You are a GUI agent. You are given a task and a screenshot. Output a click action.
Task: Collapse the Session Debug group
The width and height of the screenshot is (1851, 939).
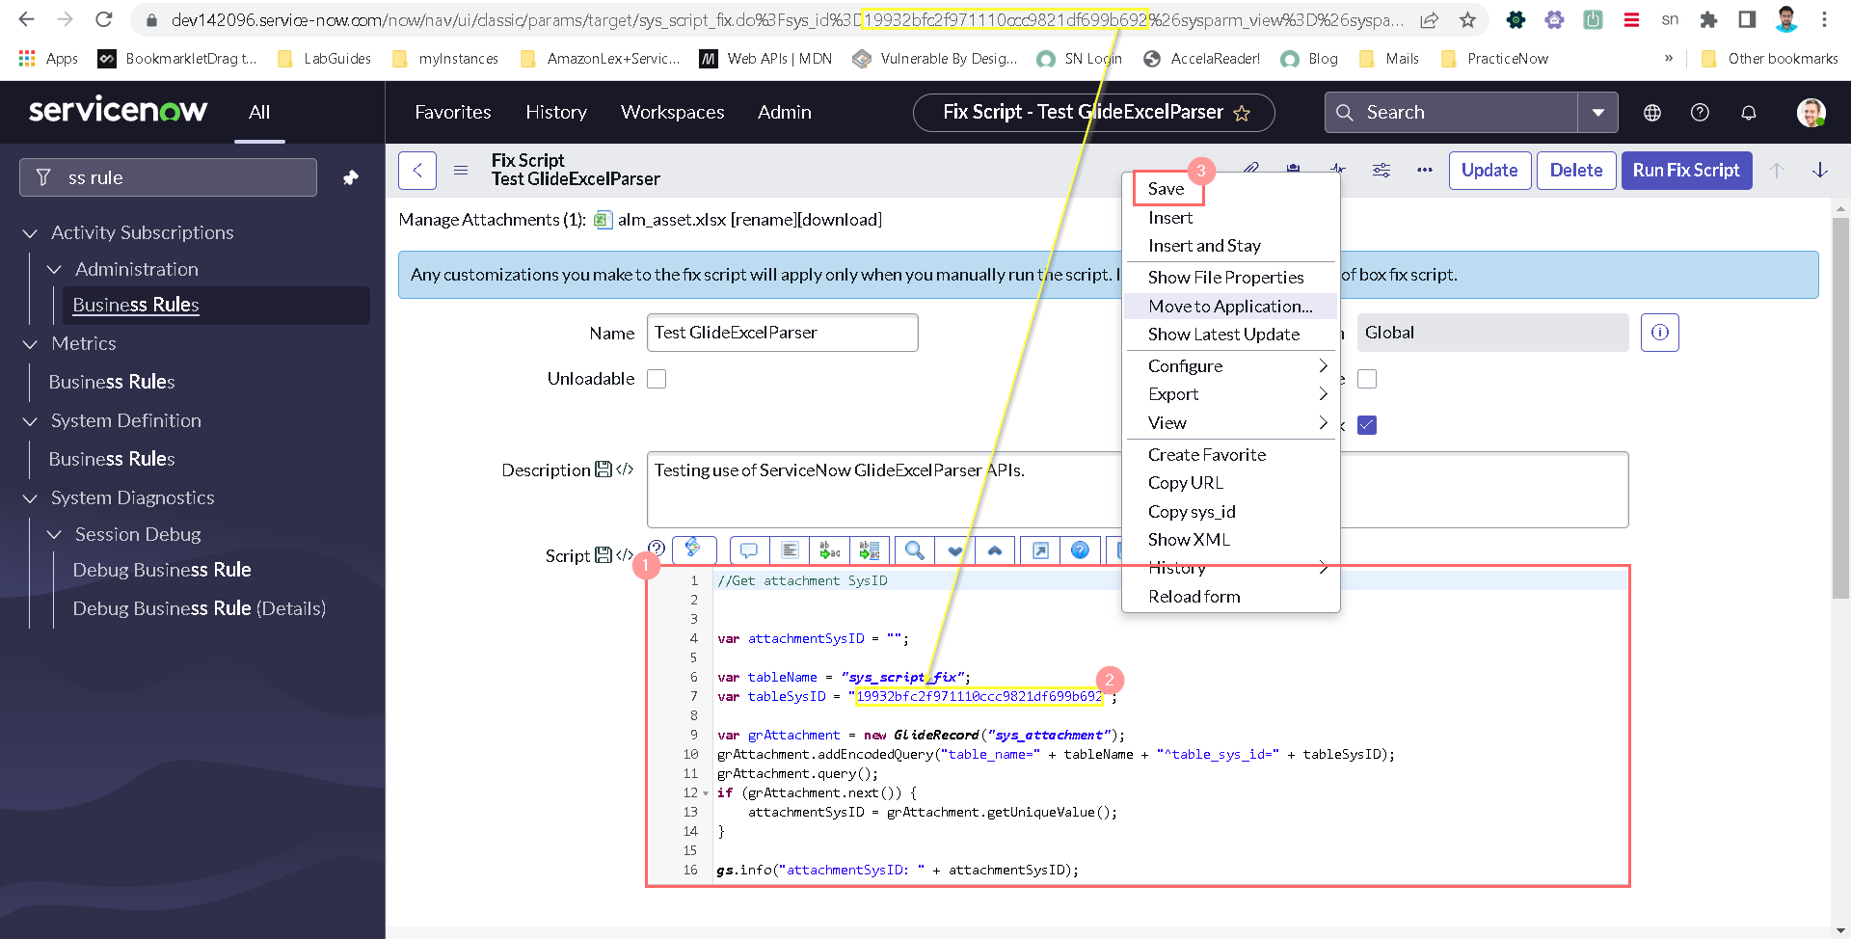pyautogui.click(x=54, y=535)
